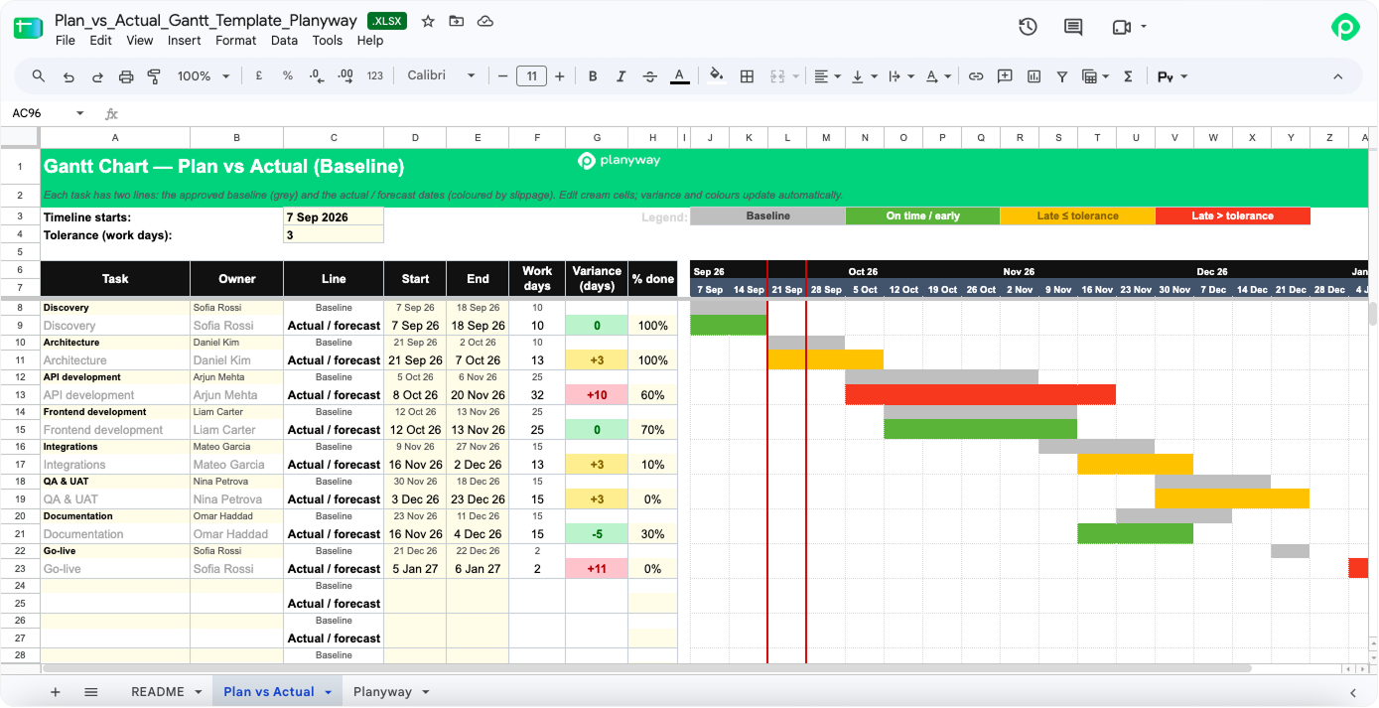Click the red Go-live Gantt bar
The height and width of the screenshot is (708, 1379).
click(x=1358, y=568)
